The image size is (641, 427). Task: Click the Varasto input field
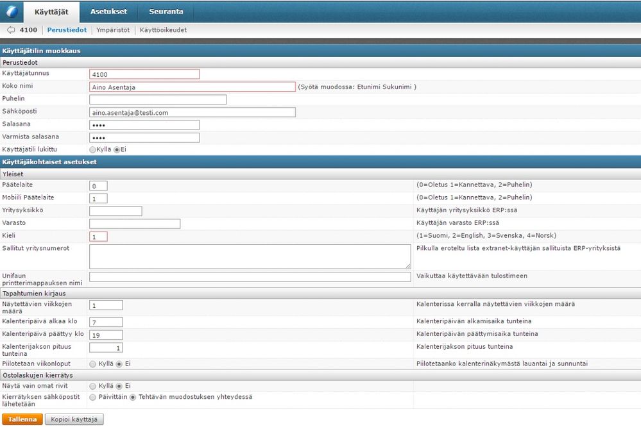[x=135, y=224]
